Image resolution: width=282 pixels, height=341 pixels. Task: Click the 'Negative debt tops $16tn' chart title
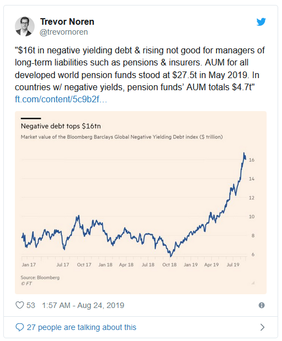[60, 126]
